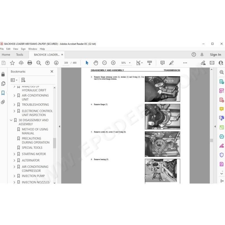Open Export PDF tool in right pane
This screenshot has height=225, width=225.
point(221,82)
